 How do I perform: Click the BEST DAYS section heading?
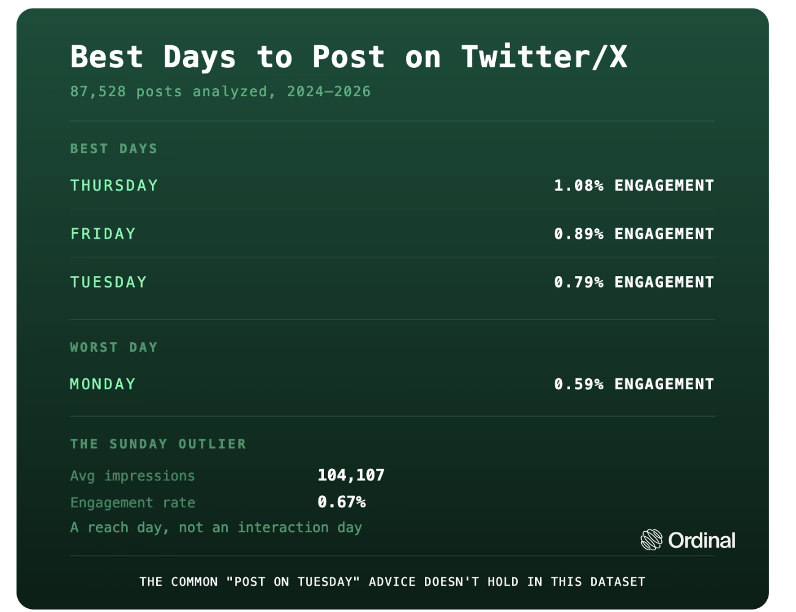pos(114,149)
